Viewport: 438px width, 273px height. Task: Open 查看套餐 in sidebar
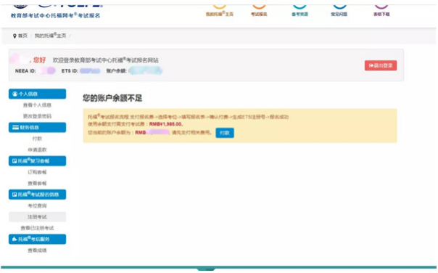coord(37,184)
